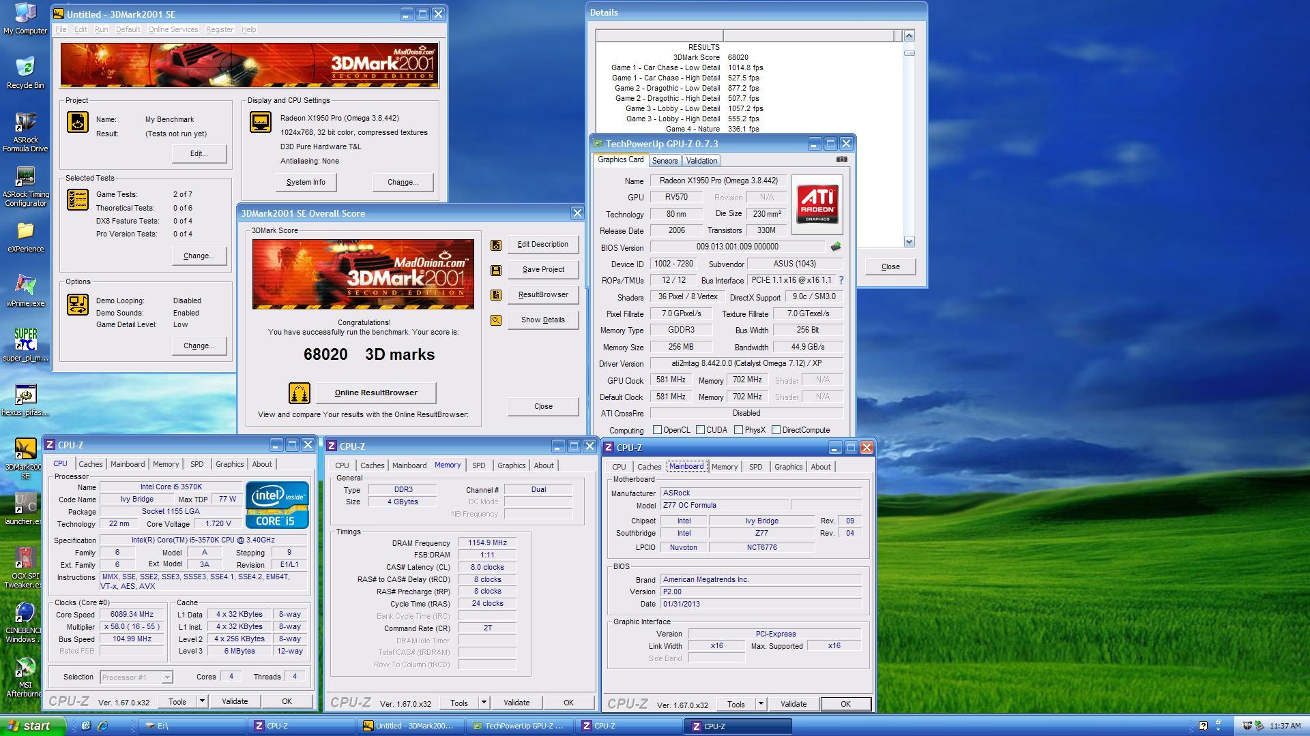Take GPU-Z screenshot with camera icon
This screenshot has height=736, width=1310.
click(842, 159)
